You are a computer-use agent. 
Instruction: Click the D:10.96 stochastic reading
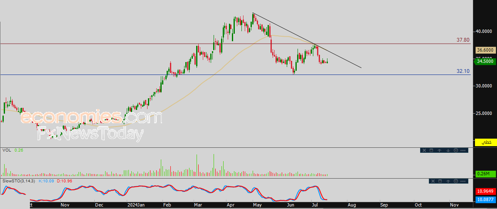pos(66,181)
